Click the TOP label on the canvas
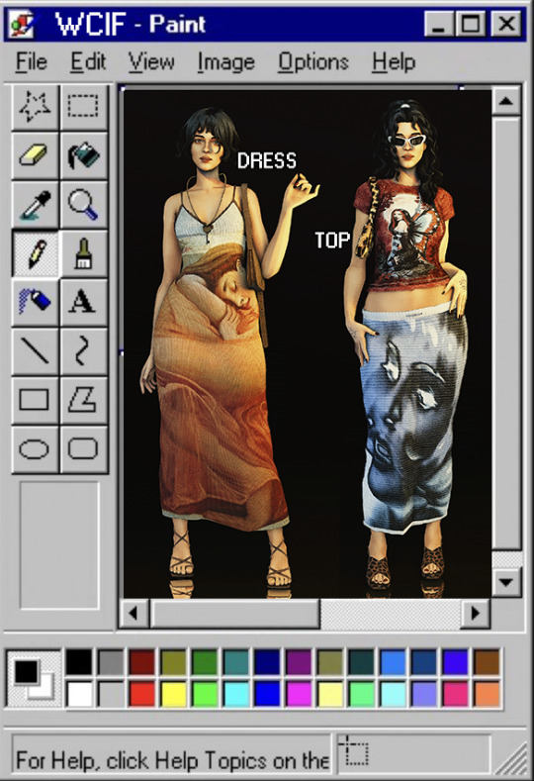534x781 pixels. 332,241
